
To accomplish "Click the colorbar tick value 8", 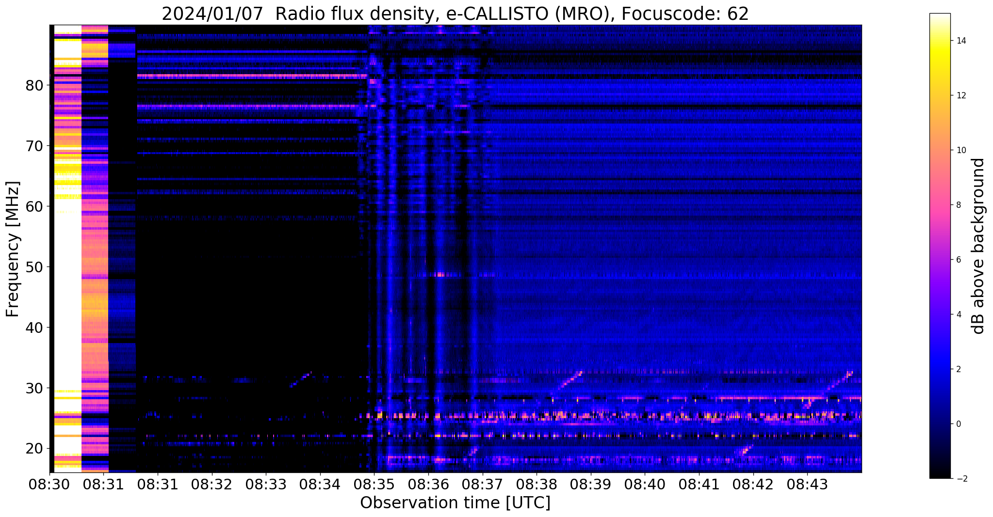I will [x=958, y=205].
